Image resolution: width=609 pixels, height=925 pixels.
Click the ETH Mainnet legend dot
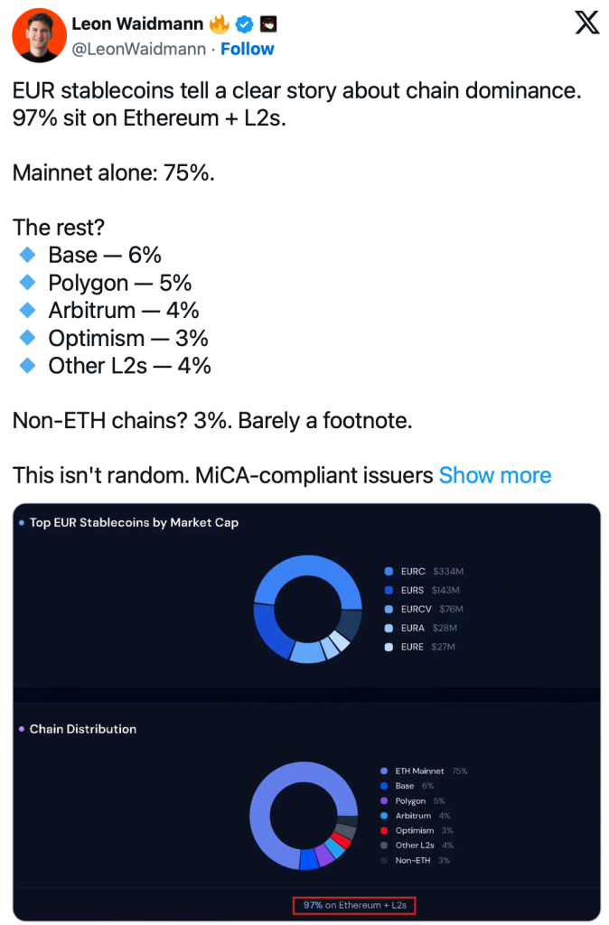click(385, 771)
